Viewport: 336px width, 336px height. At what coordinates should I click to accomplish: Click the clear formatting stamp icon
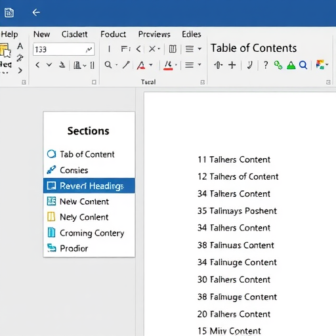coord(62,65)
